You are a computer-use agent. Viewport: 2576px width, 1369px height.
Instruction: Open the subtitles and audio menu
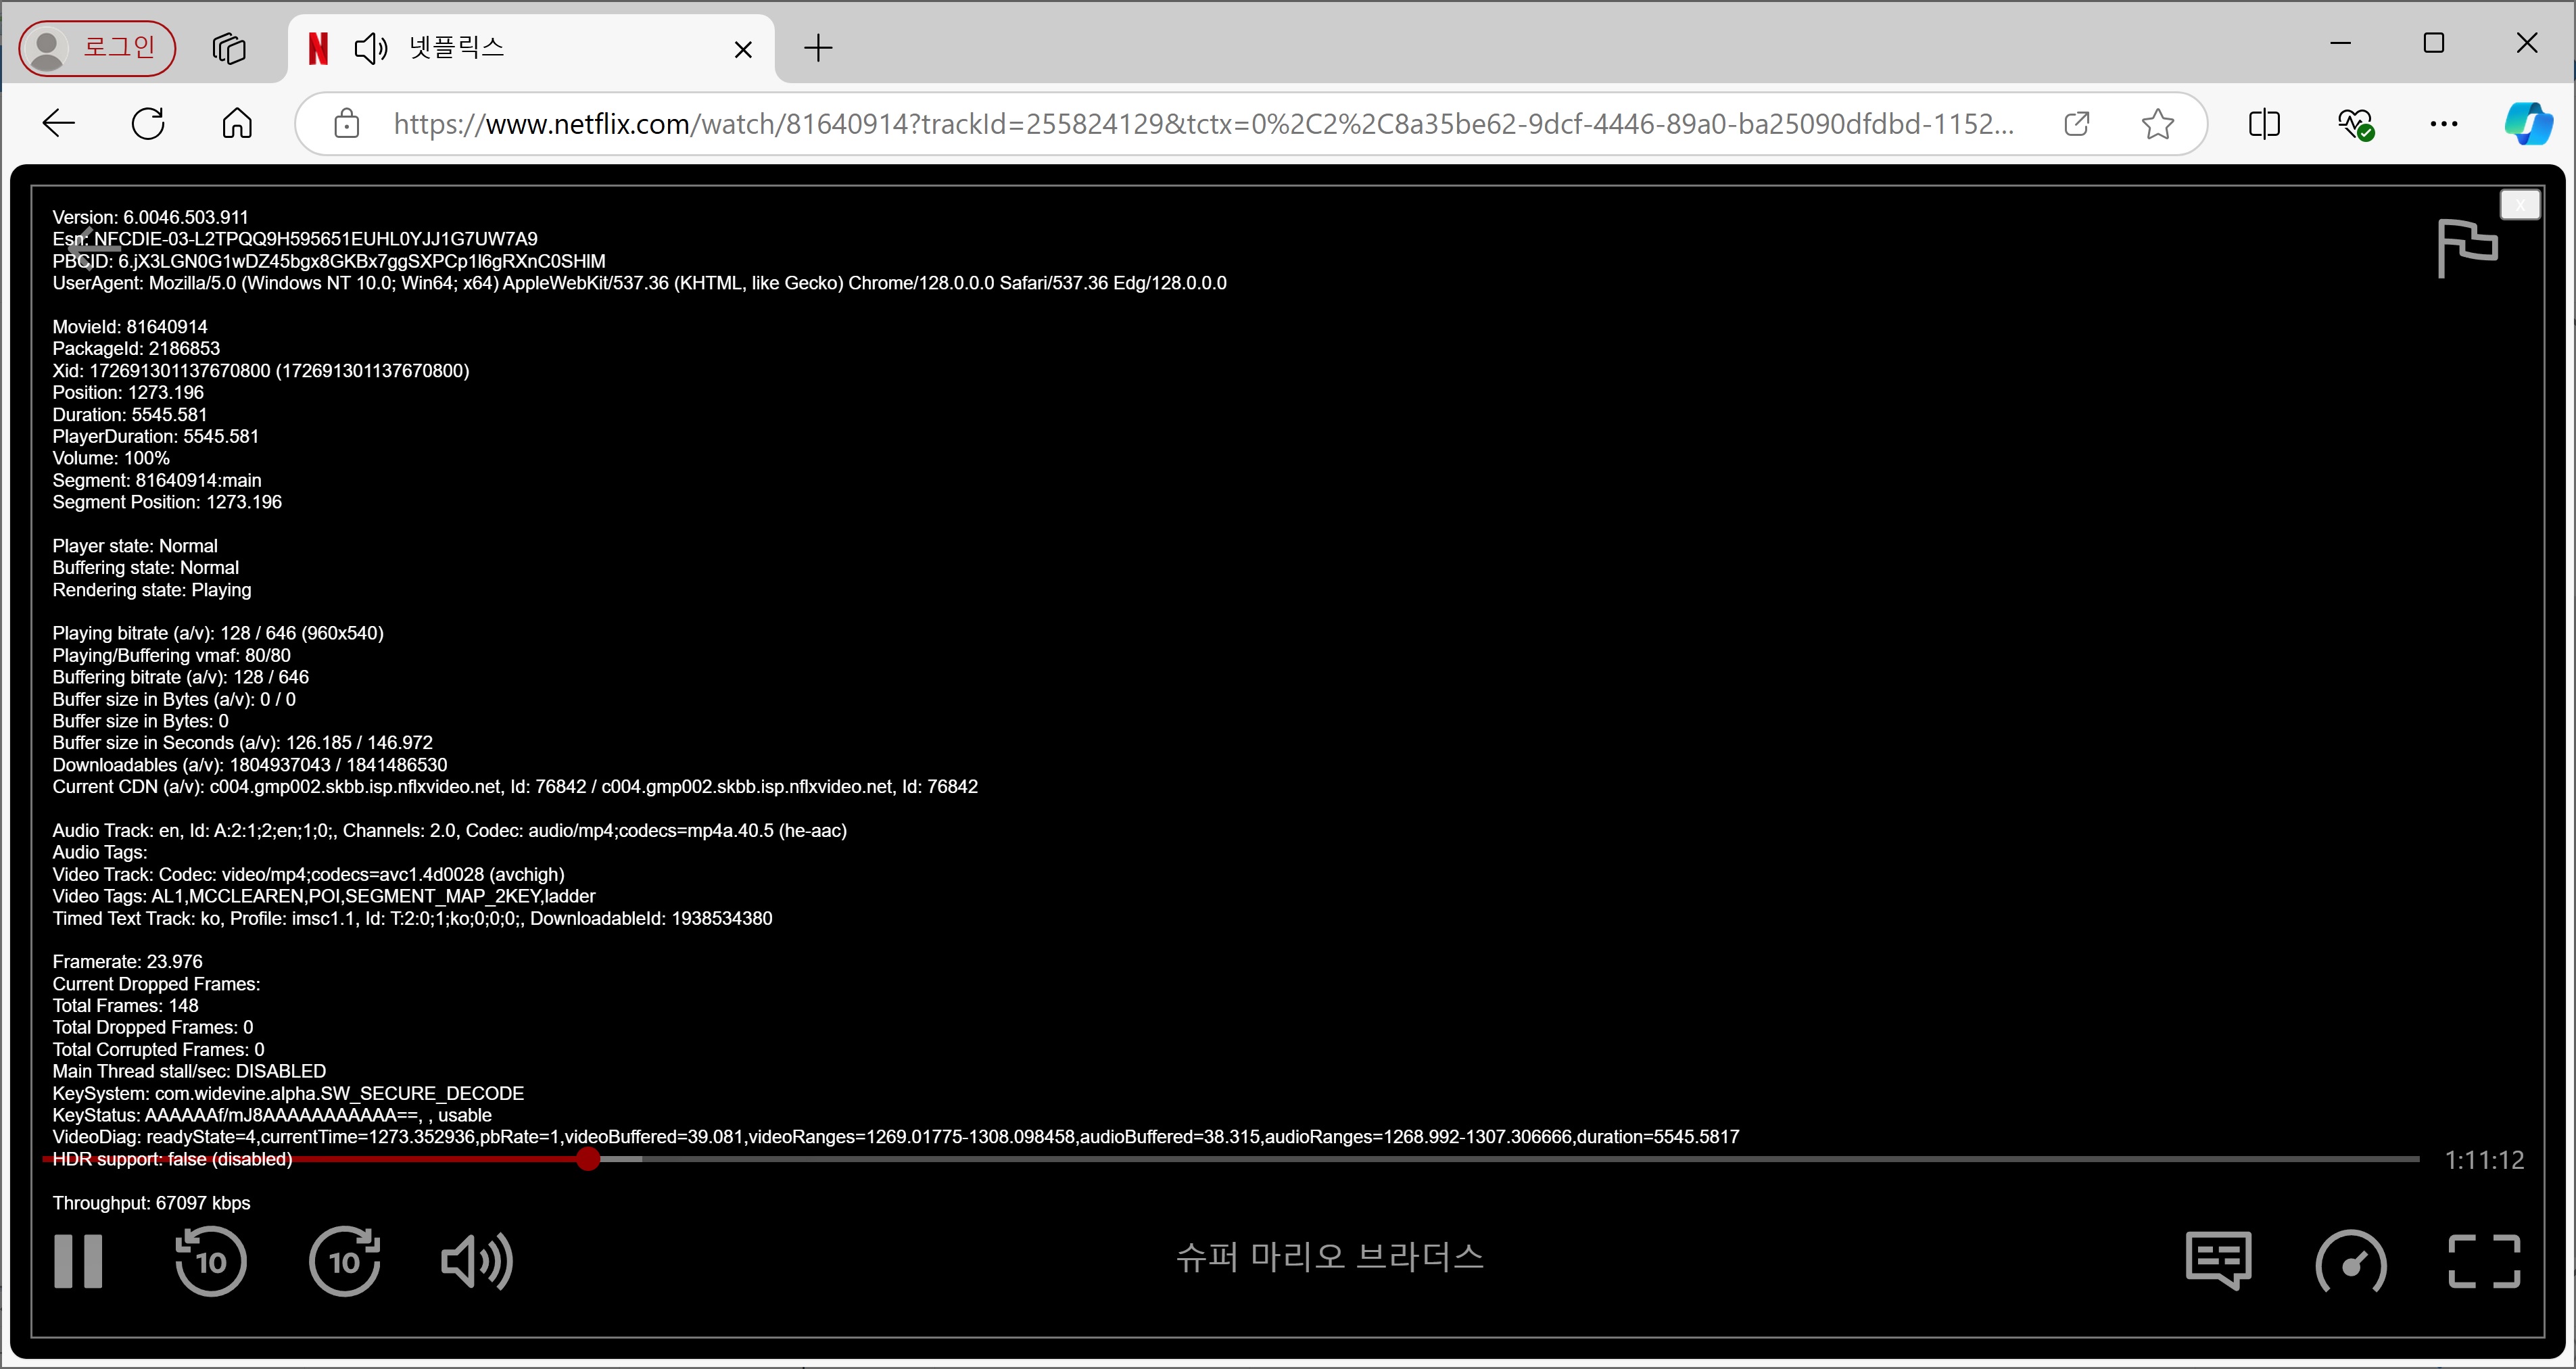[2219, 1261]
